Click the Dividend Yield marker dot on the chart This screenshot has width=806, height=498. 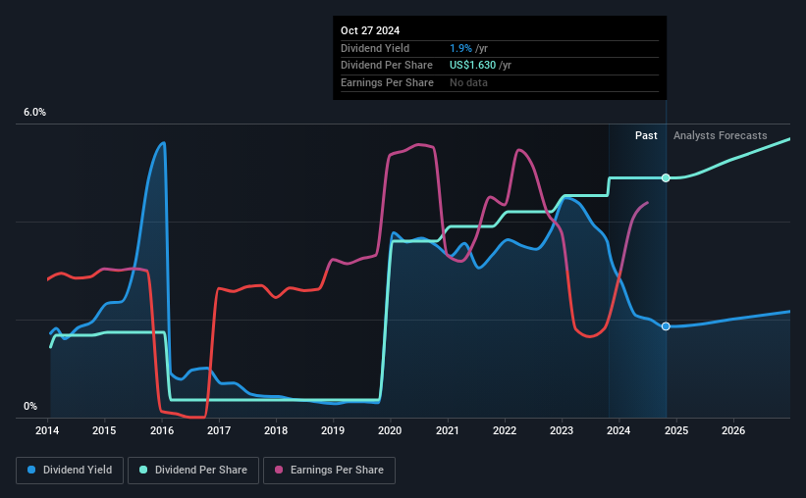[x=666, y=326]
